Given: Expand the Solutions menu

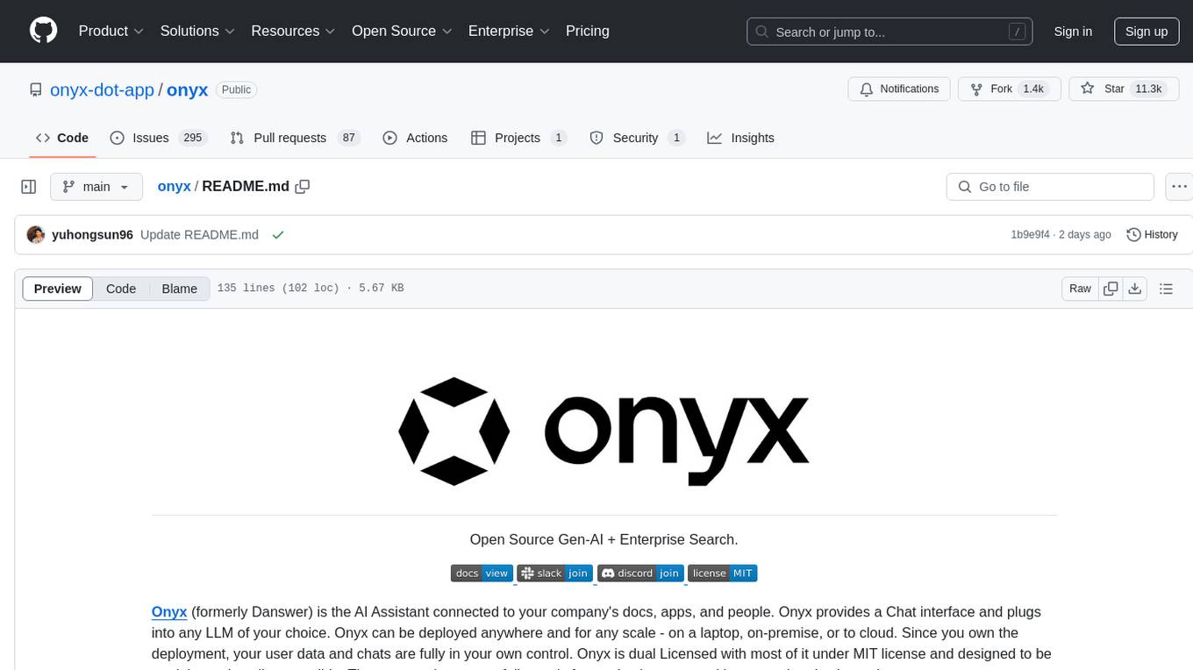Looking at the screenshot, I should (x=197, y=31).
